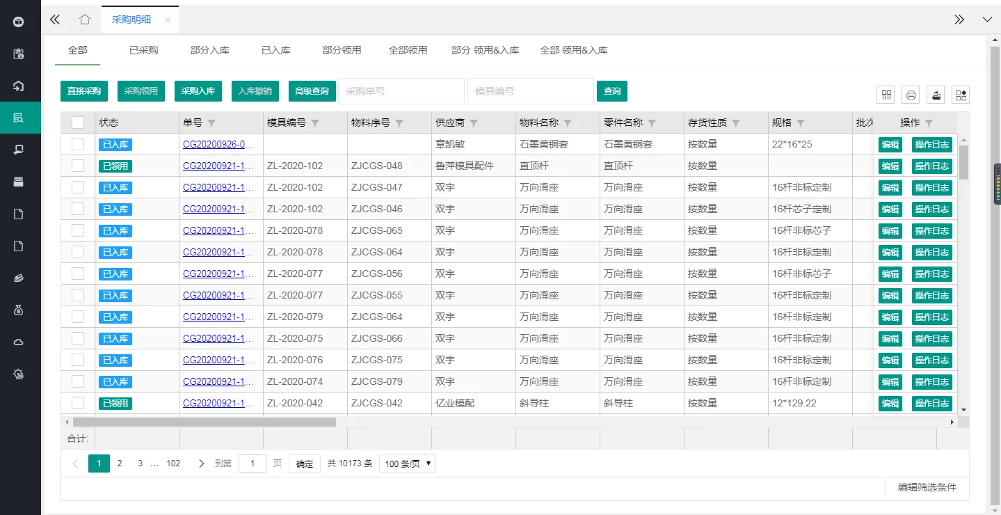Click the filter icon on the 供应商 column
The image size is (1001, 515).
(x=474, y=123)
